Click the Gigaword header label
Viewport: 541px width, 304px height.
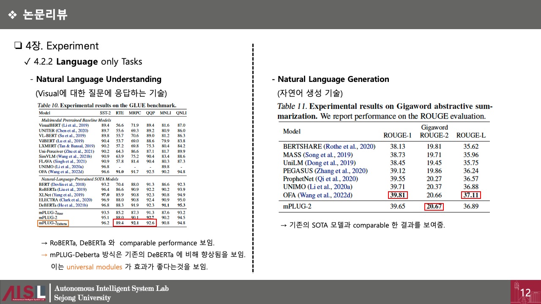[x=434, y=127]
